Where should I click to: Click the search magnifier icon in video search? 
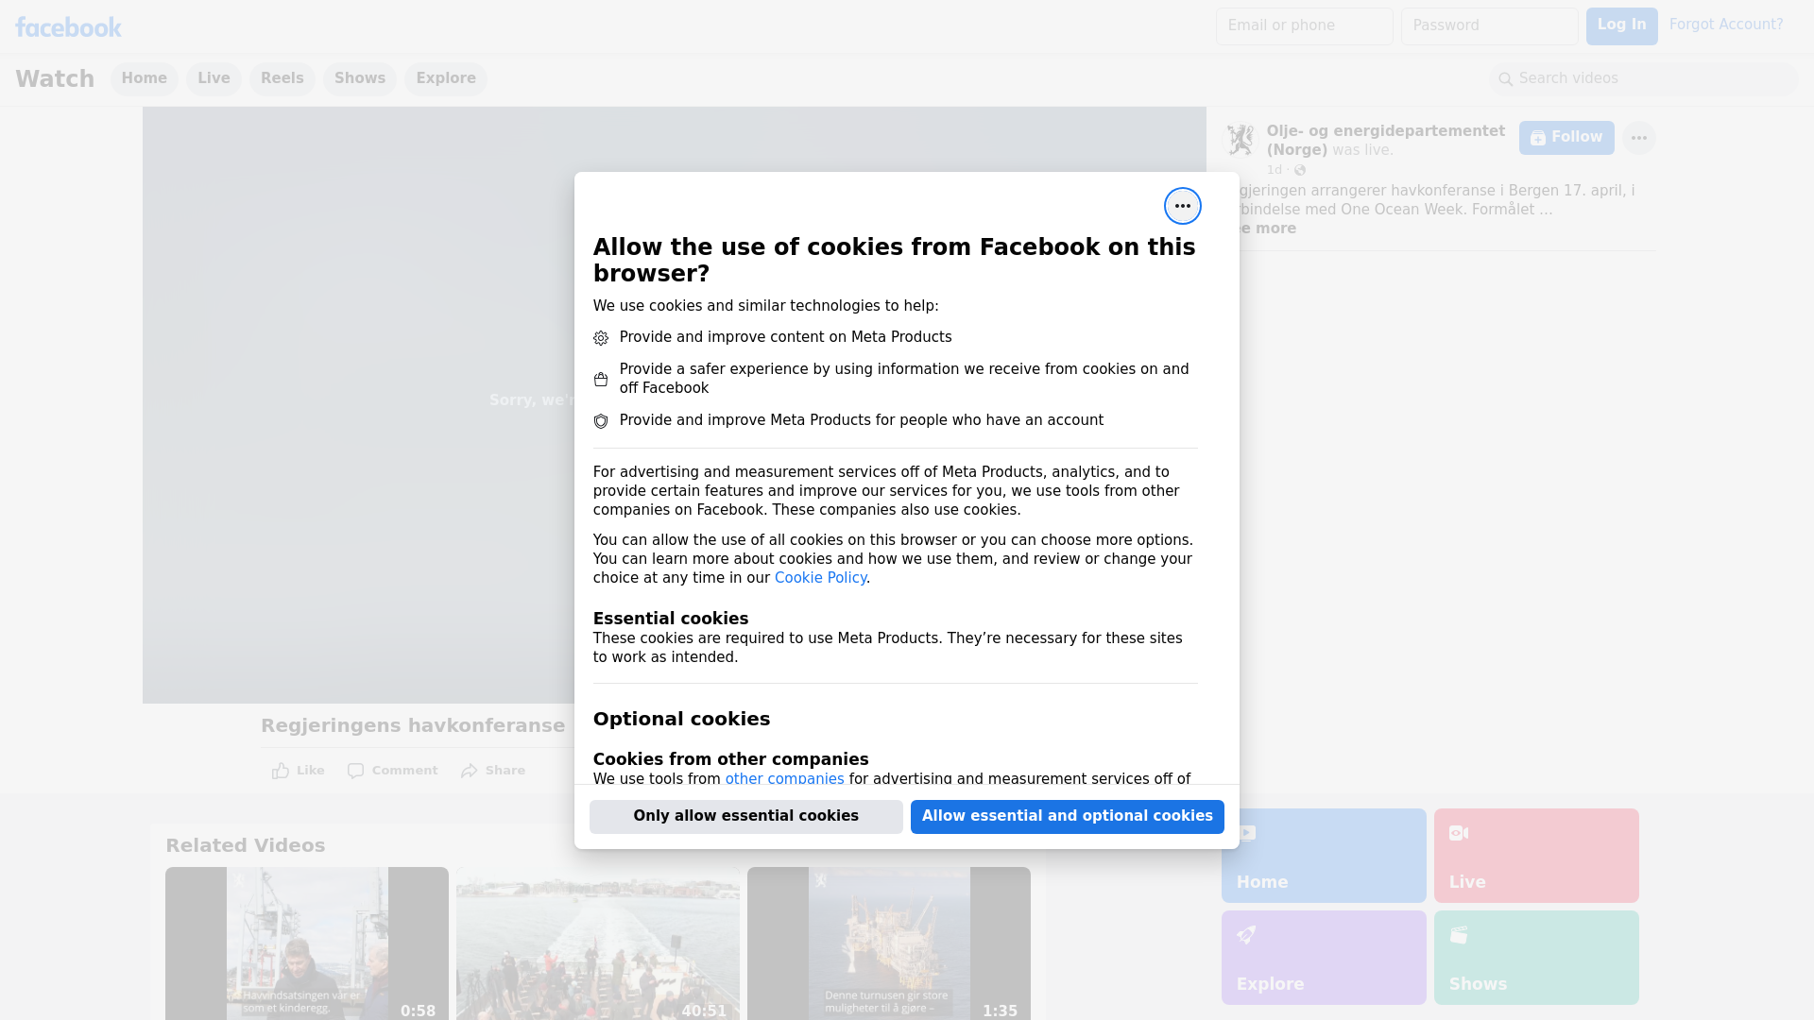(1505, 79)
